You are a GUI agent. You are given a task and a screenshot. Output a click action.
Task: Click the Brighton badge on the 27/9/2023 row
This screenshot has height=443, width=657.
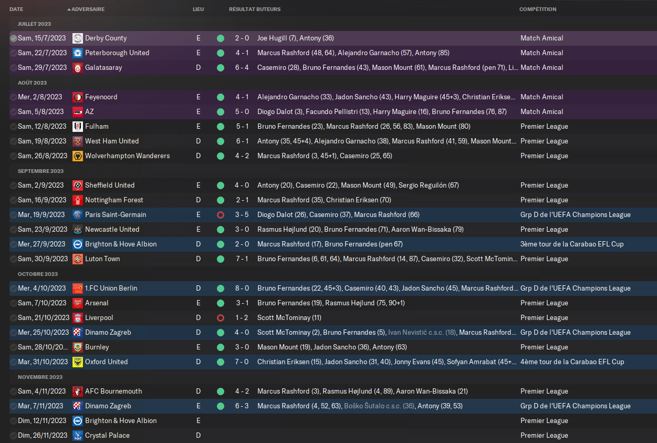click(x=78, y=244)
